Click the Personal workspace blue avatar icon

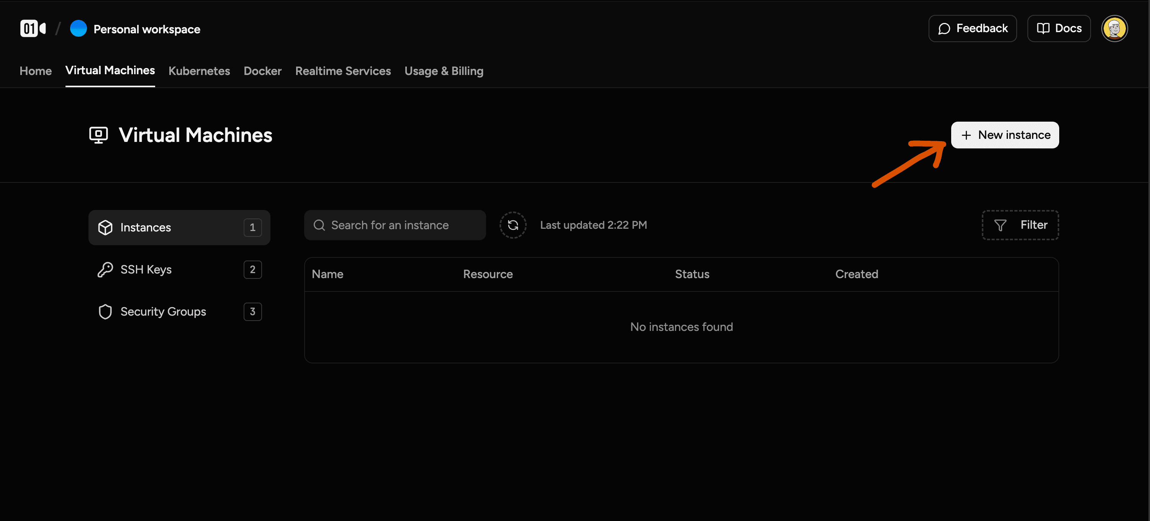[79, 28]
